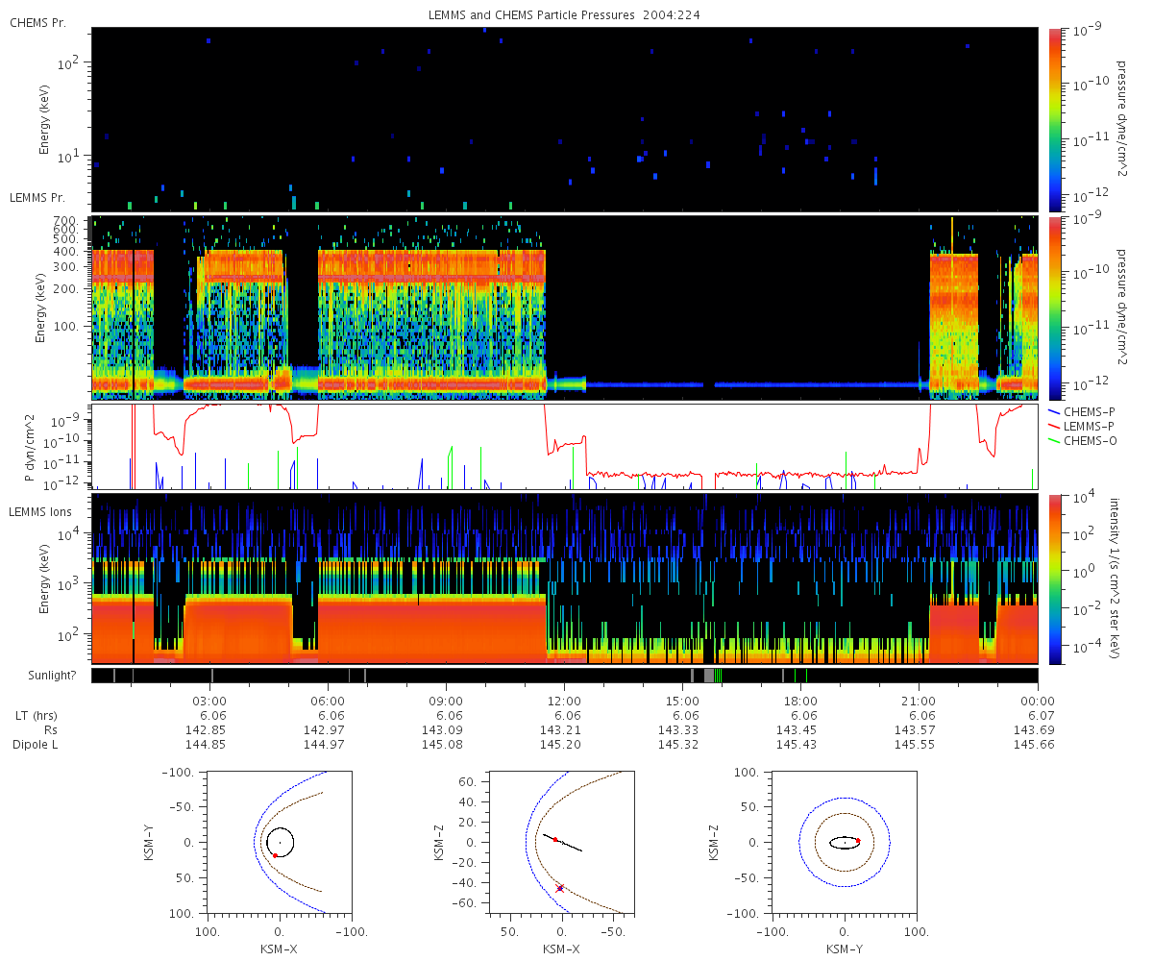Click the CHEMS-O legend entry
Image resolution: width=1153 pixels, height=961 pixels.
(x=1077, y=441)
